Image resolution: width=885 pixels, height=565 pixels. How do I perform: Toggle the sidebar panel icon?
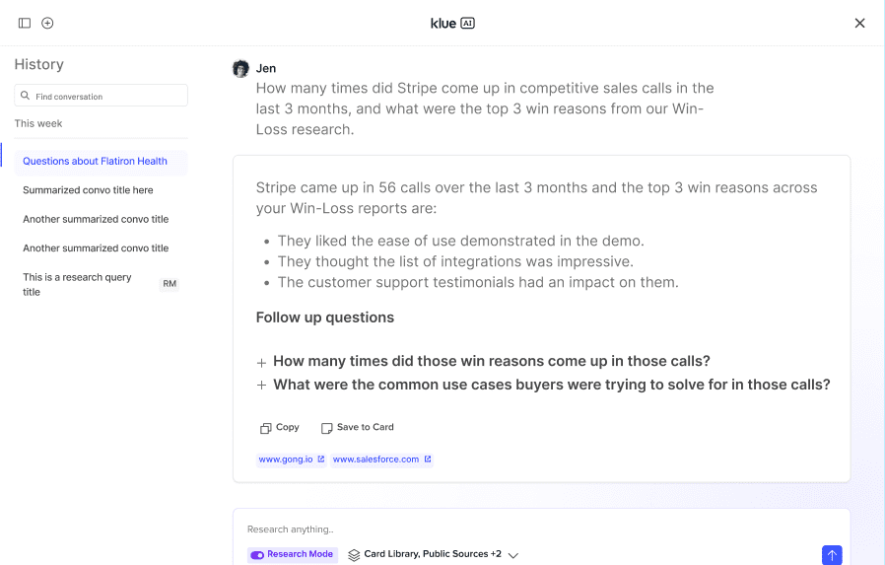[x=25, y=23]
